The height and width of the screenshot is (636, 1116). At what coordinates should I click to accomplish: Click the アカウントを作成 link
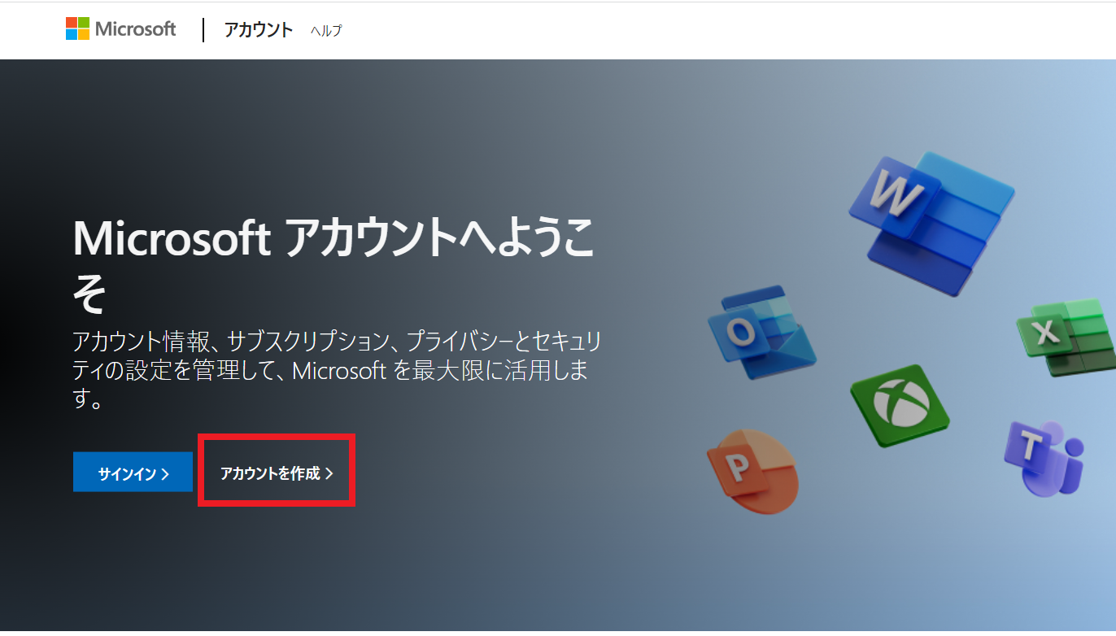pos(277,473)
